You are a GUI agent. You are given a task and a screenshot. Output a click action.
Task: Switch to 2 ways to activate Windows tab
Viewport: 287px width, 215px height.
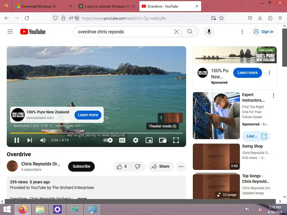[107, 6]
